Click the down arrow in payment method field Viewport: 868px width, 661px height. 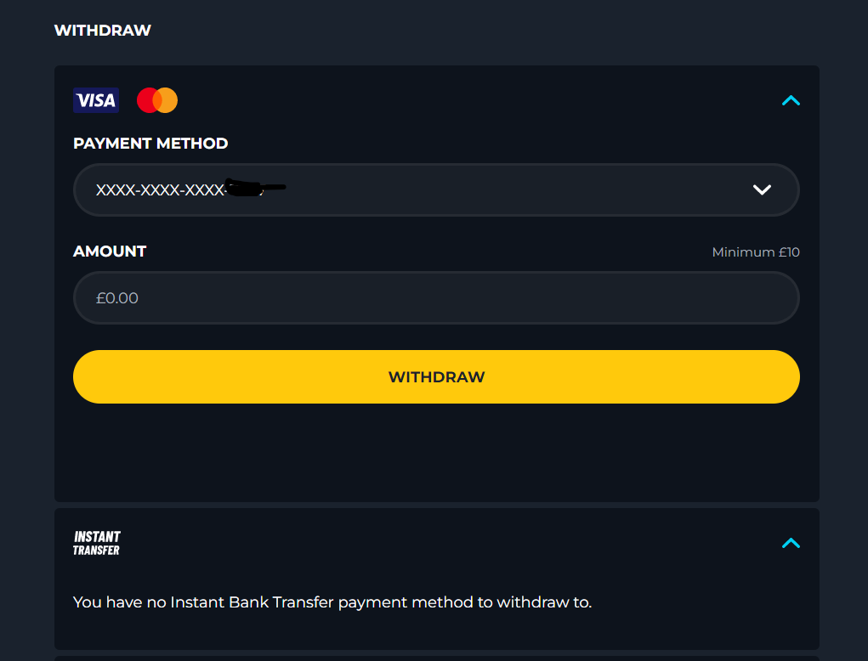(762, 189)
